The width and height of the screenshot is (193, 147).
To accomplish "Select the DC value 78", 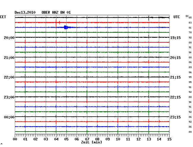I will (190, 32).
